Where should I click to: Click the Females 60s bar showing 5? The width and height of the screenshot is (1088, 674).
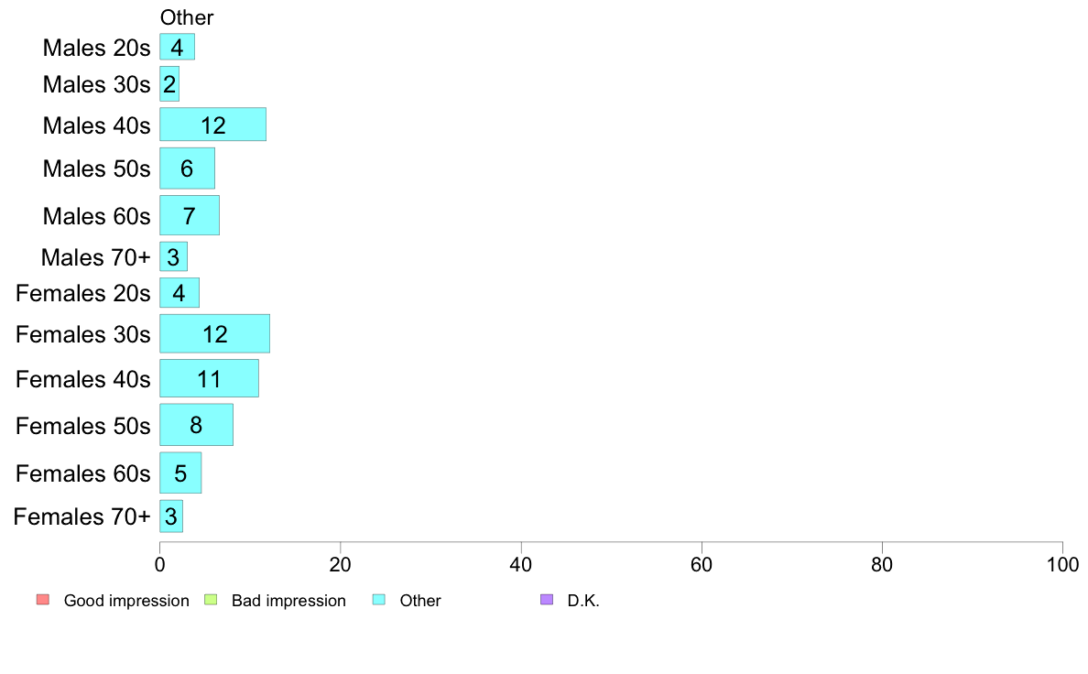pyautogui.click(x=180, y=473)
